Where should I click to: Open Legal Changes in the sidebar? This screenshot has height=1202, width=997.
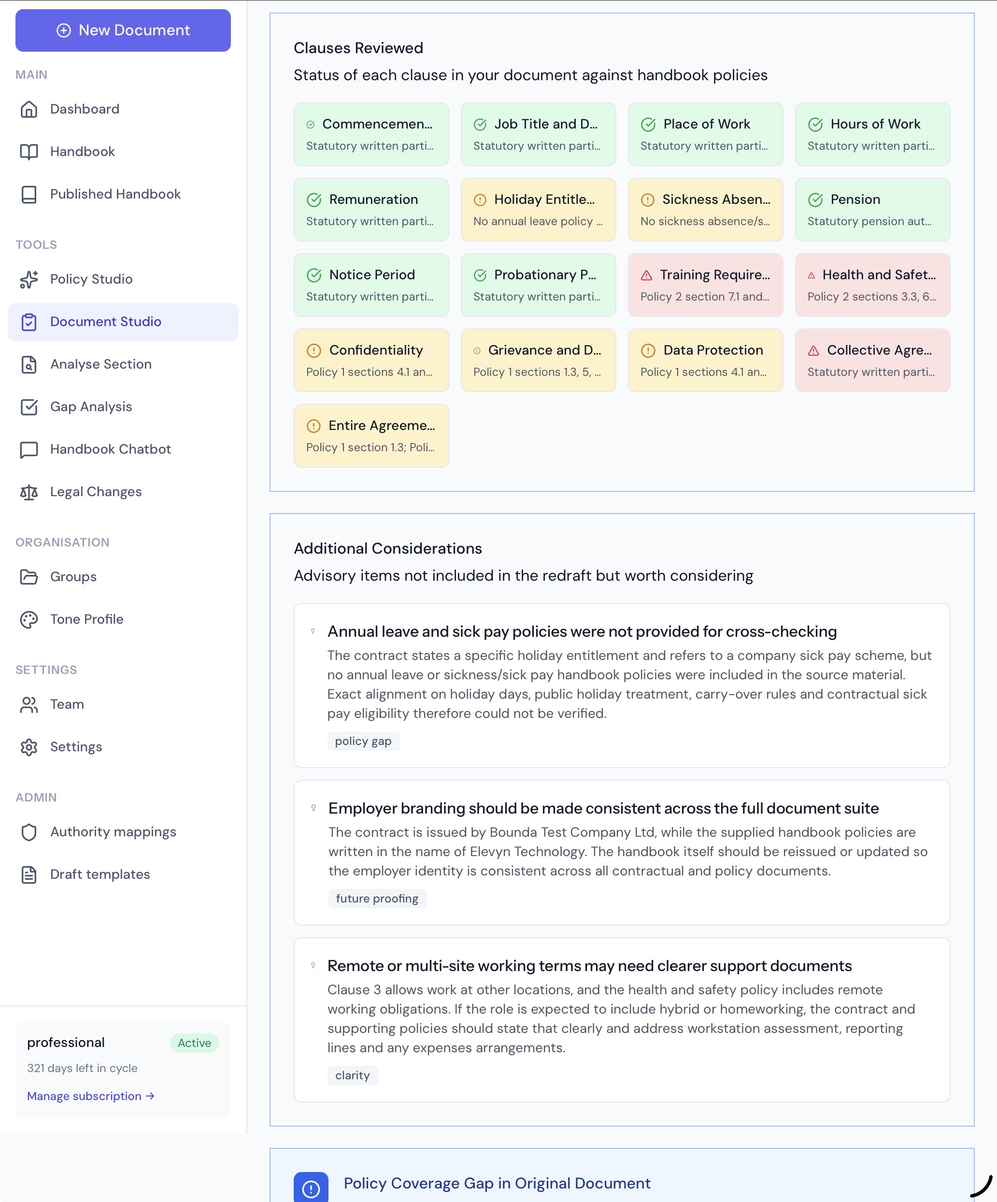coord(123,492)
